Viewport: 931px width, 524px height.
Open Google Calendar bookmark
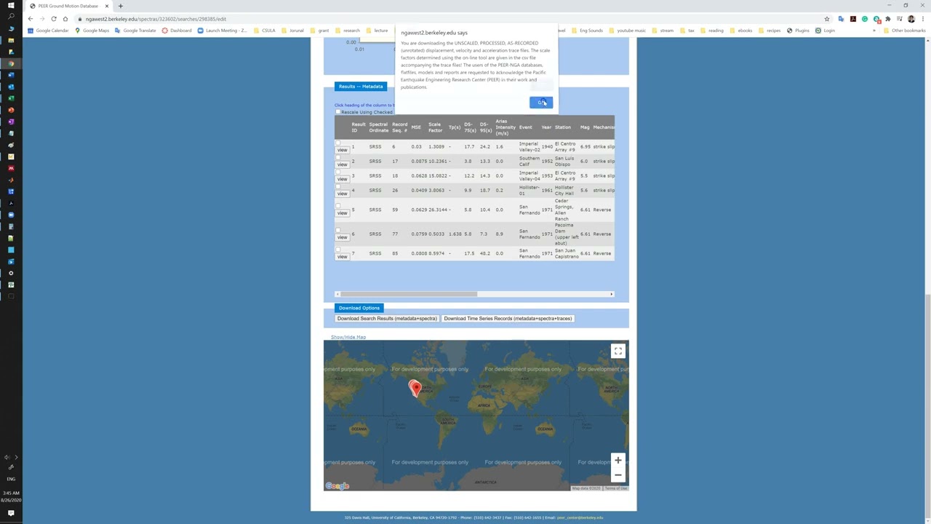48,31
